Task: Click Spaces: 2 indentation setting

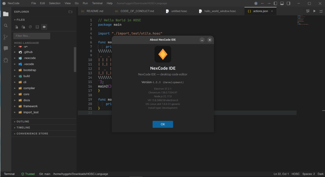Action: (308, 174)
